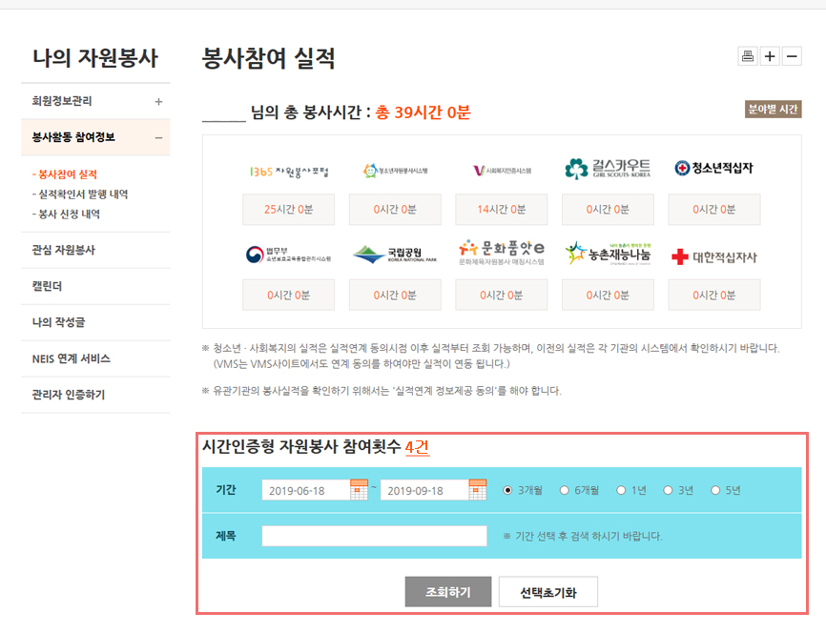Open the 캘린더 menu item
Image resolution: width=826 pixels, height=633 pixels.
tap(49, 286)
